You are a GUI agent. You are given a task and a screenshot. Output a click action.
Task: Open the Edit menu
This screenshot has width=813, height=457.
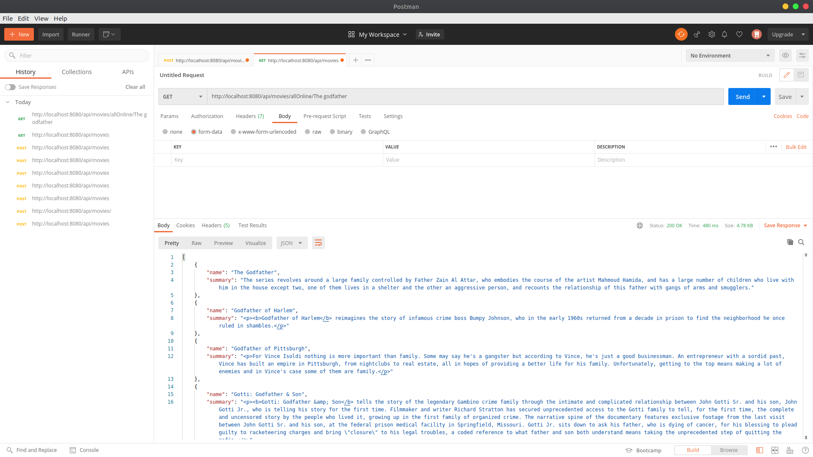tap(23, 18)
